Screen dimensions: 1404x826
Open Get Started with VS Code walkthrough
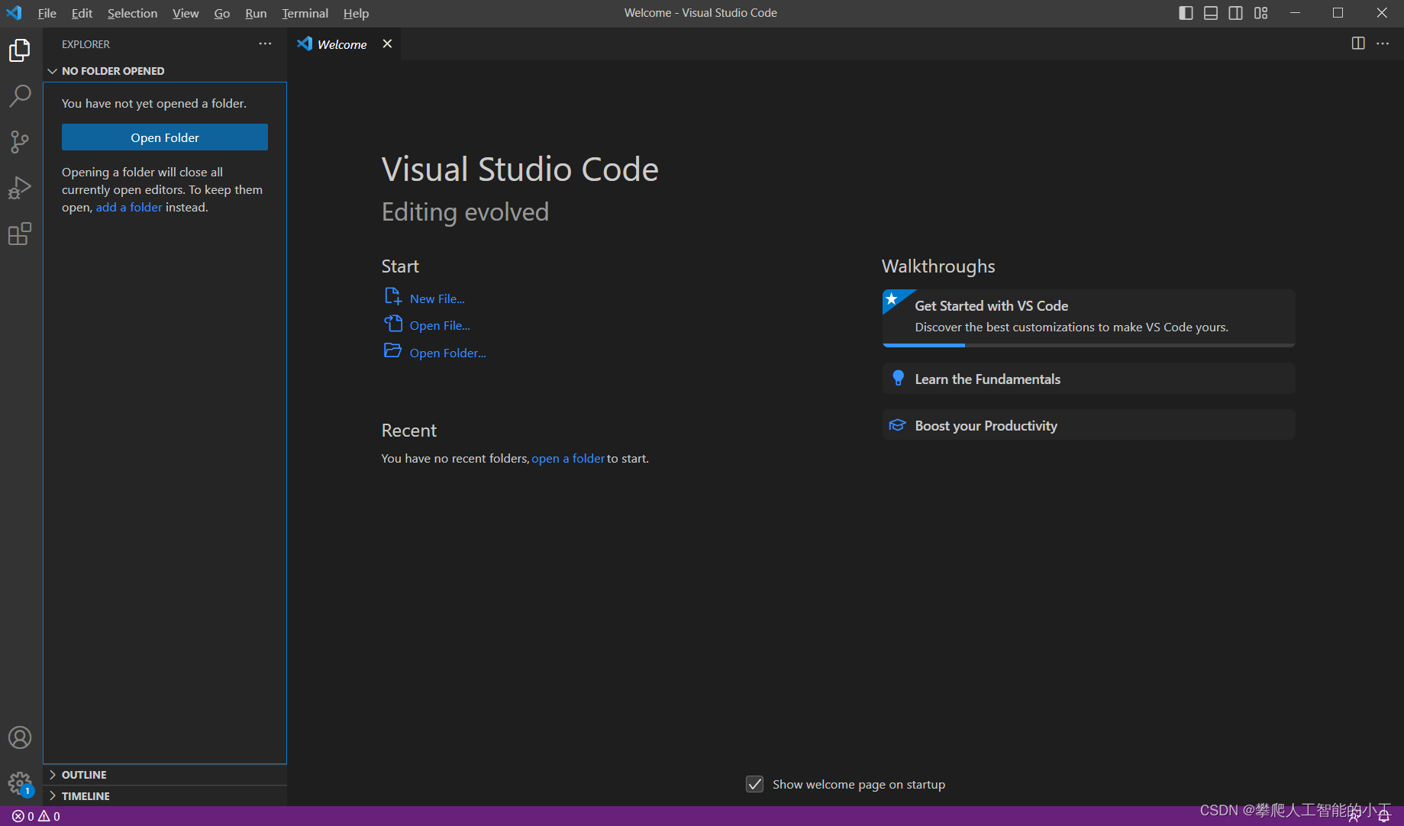tap(1089, 318)
